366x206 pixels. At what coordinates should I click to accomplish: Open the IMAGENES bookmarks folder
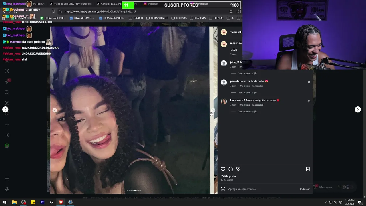tap(198, 18)
